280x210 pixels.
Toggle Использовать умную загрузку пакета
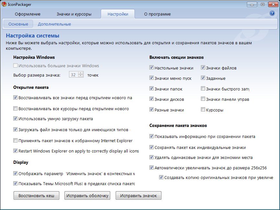[x=16, y=119]
